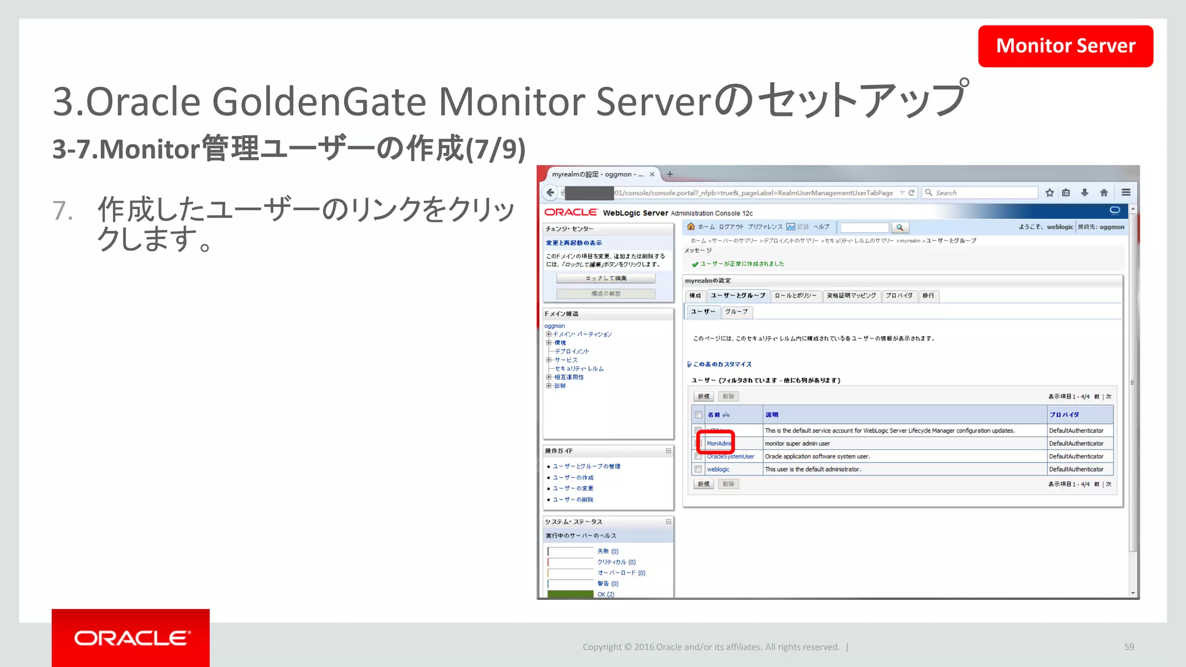Check the OracleSystemUser row checkbox
This screenshot has width=1186, height=667.
(698, 456)
